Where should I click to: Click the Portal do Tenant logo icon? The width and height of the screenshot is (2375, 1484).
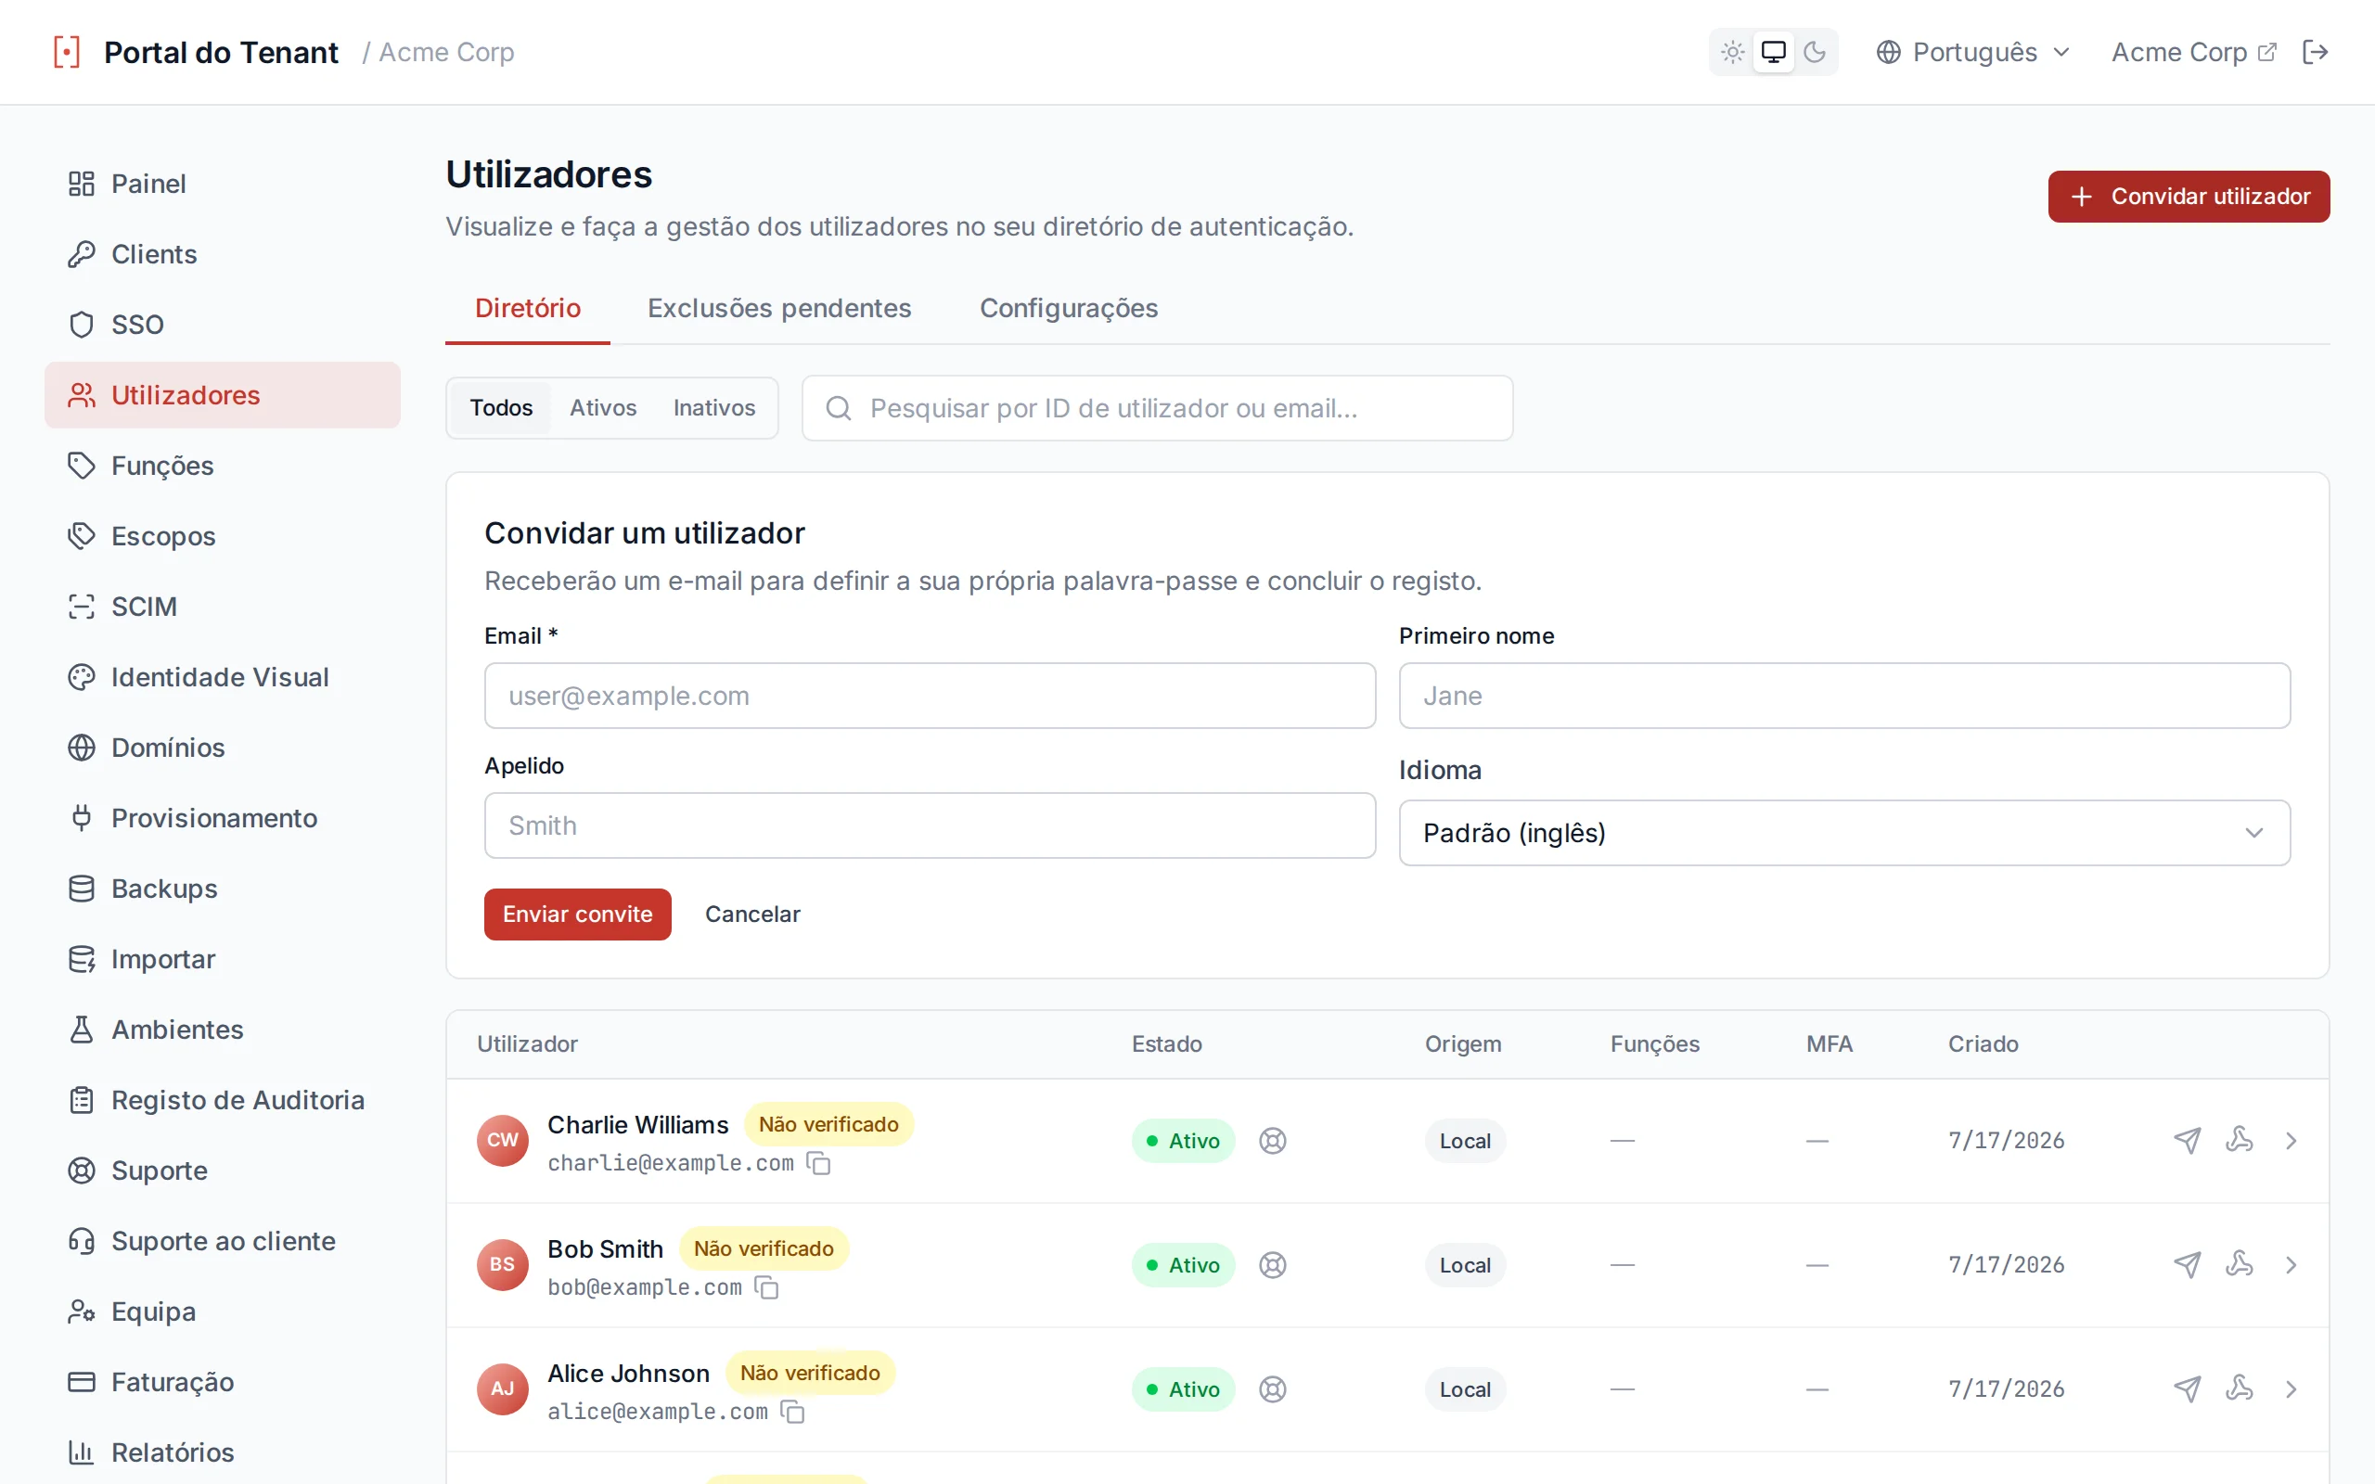pyautogui.click(x=67, y=52)
